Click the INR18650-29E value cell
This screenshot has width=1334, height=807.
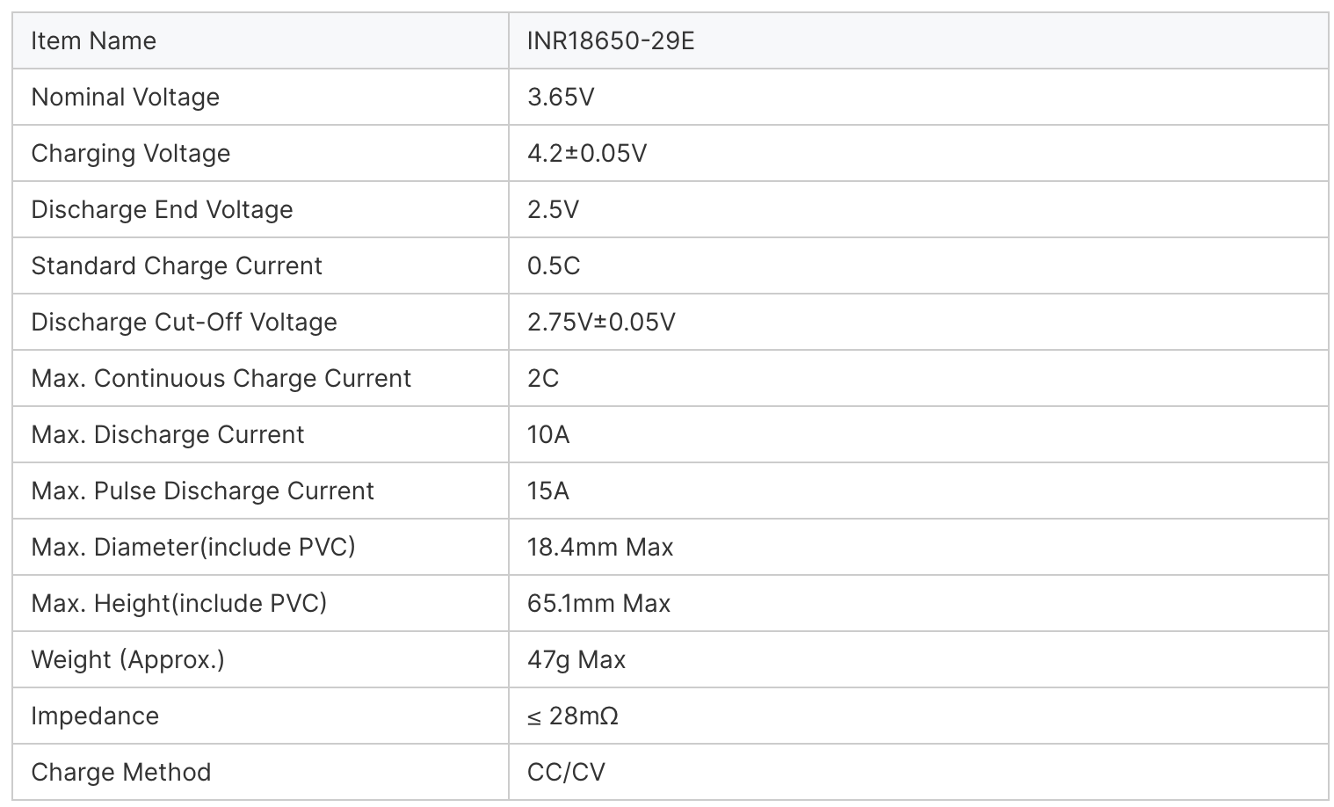[611, 40]
